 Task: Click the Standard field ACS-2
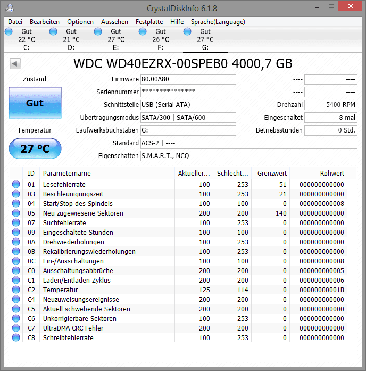coord(249,143)
